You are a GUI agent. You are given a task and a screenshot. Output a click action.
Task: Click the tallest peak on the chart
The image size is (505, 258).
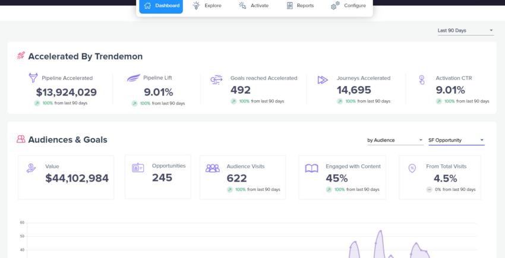(x=381, y=231)
